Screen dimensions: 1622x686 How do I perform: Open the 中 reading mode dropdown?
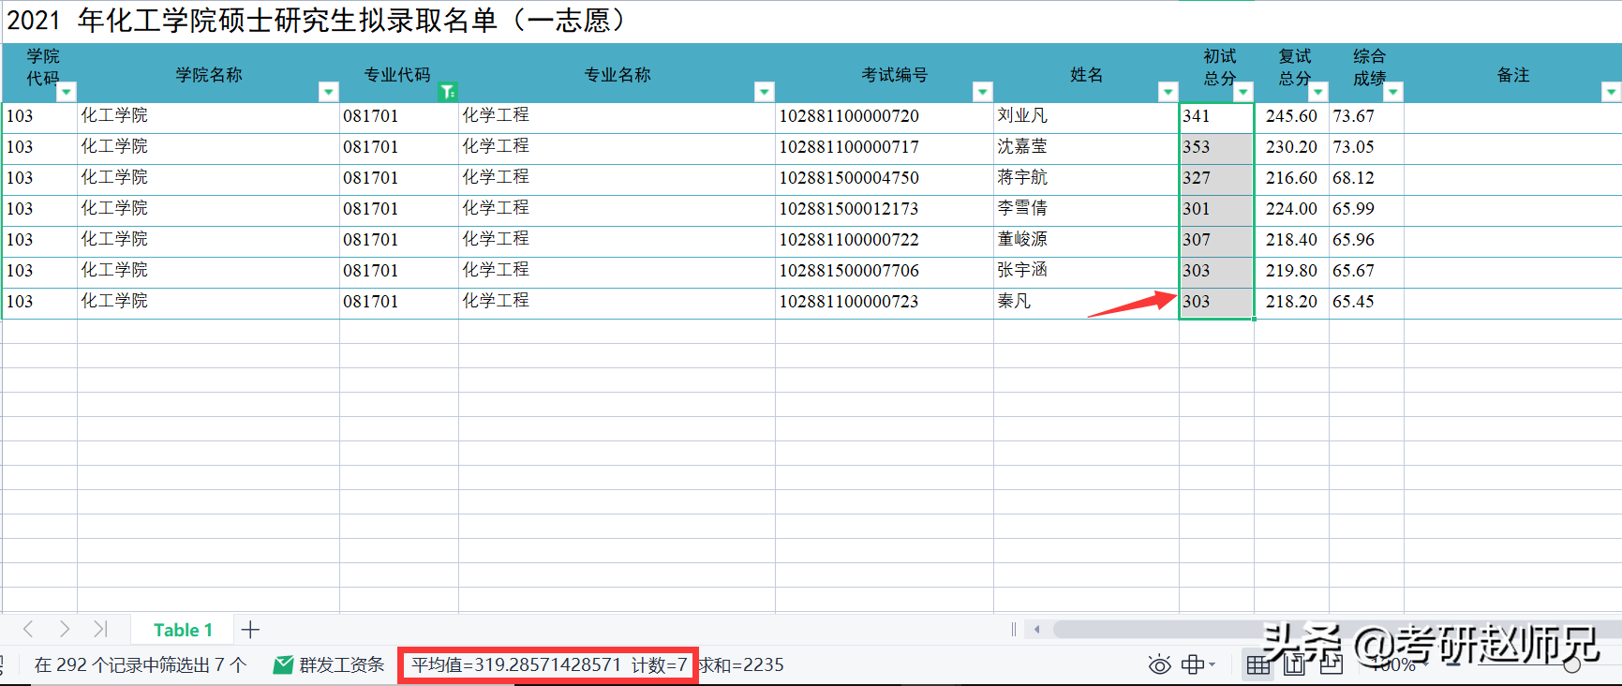1198,664
